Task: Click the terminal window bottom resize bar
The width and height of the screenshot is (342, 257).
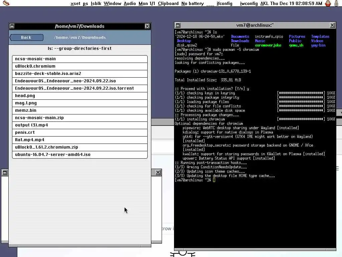Action: (x=255, y=249)
